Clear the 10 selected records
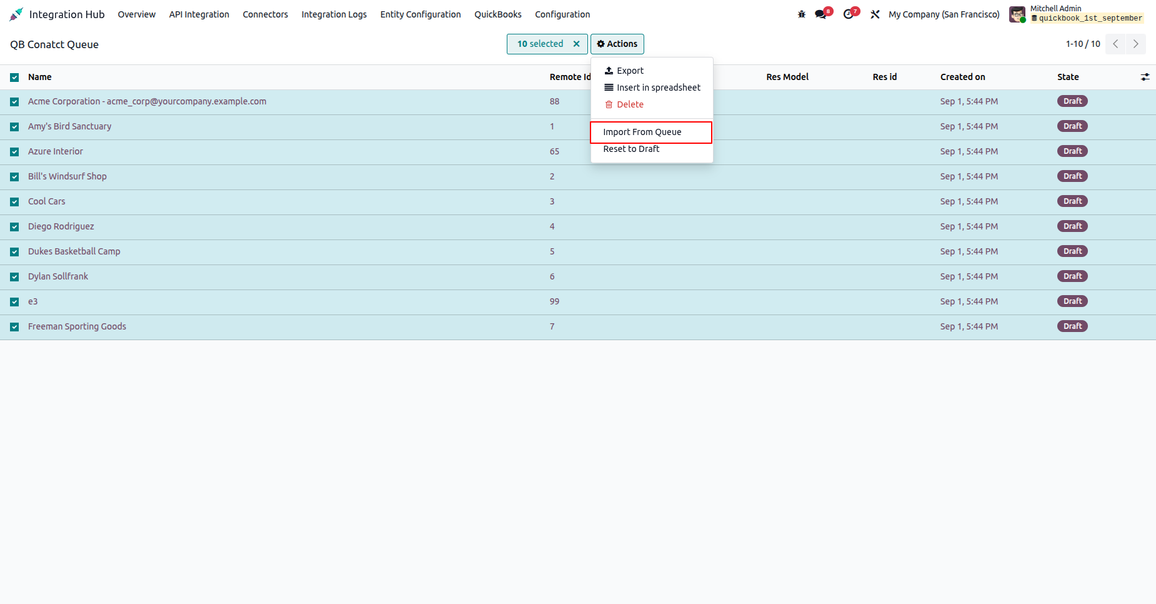1156x604 pixels. point(576,44)
